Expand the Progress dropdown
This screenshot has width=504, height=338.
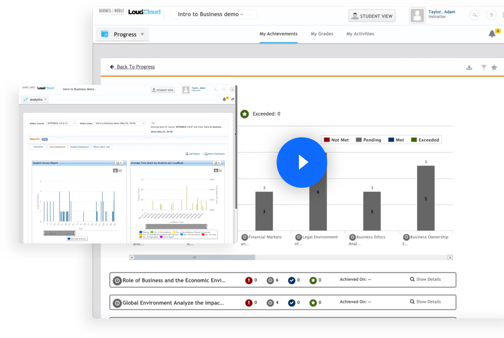(142, 34)
